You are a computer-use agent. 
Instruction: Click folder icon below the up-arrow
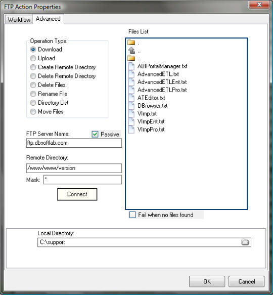point(131,58)
